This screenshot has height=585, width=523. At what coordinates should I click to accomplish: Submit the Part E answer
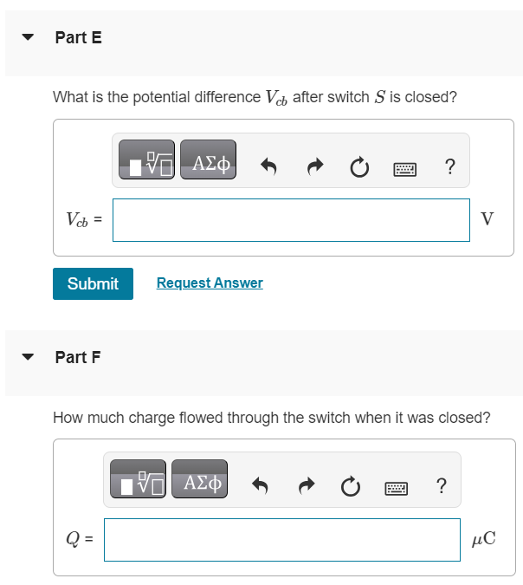click(x=93, y=283)
